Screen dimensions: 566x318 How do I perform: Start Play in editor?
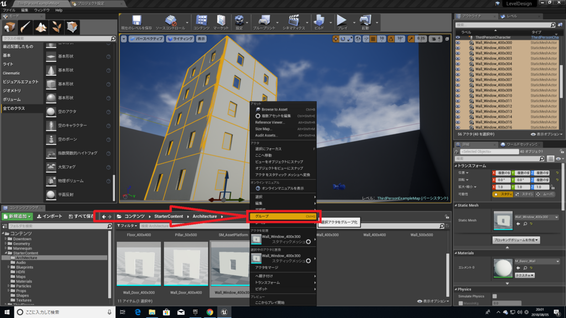tap(342, 22)
